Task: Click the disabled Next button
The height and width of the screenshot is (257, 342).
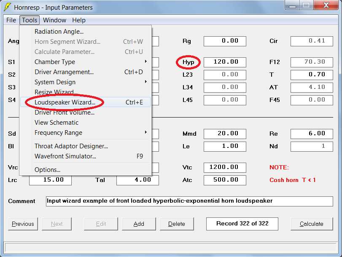Action: [57, 224]
